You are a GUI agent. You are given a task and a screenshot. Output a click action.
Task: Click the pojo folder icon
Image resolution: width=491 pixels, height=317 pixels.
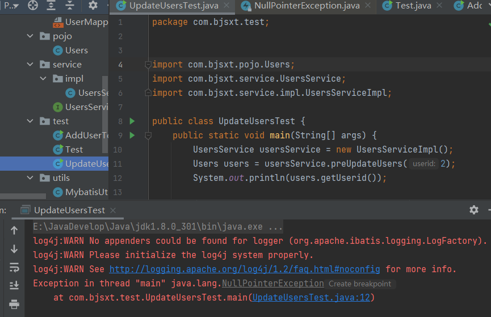pos(45,36)
